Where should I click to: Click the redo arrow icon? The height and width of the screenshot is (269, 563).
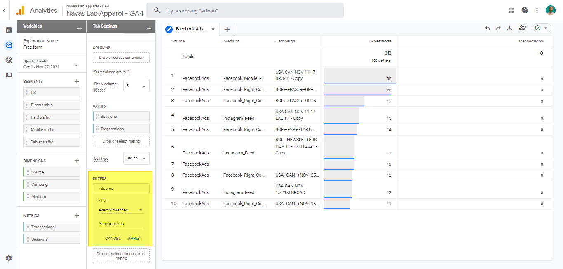coord(498,28)
